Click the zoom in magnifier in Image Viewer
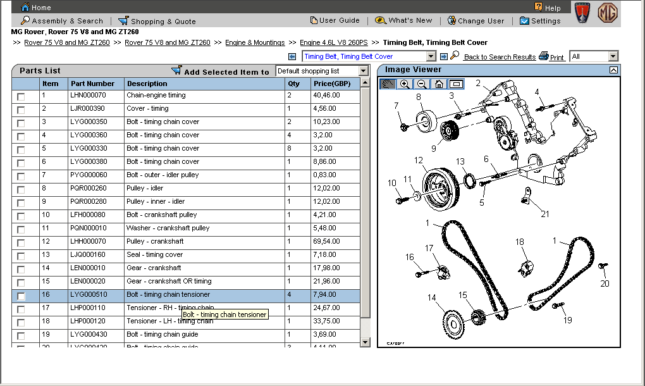This screenshot has width=645, height=386. tap(405, 84)
